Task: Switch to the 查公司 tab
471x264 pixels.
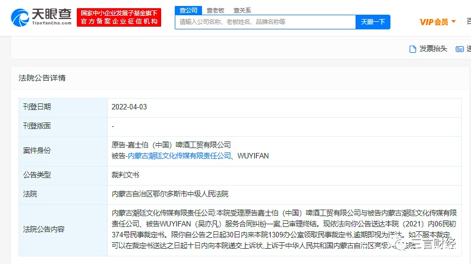Action: tap(188, 10)
